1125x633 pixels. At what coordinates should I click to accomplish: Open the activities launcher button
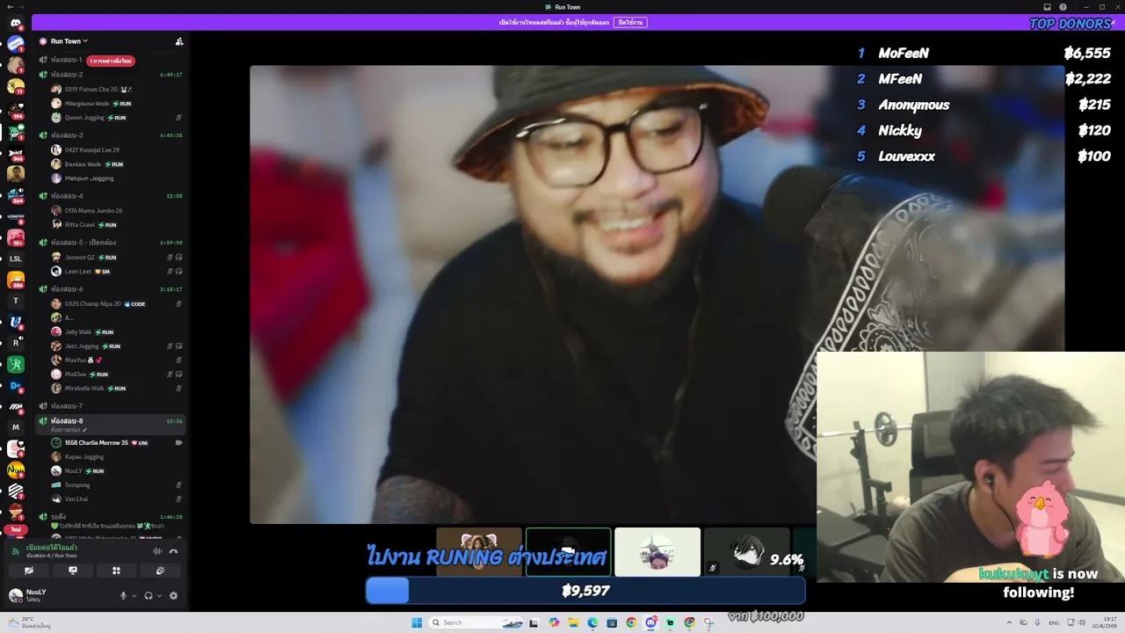coord(116,571)
